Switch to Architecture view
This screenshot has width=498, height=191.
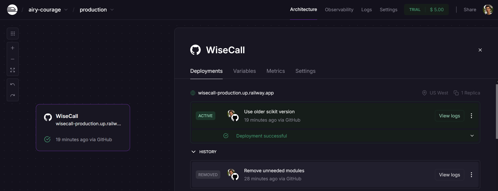click(304, 9)
